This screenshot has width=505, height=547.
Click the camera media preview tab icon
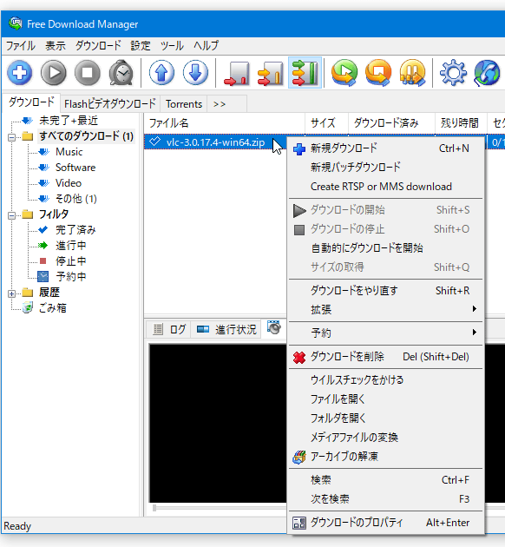coord(274,327)
